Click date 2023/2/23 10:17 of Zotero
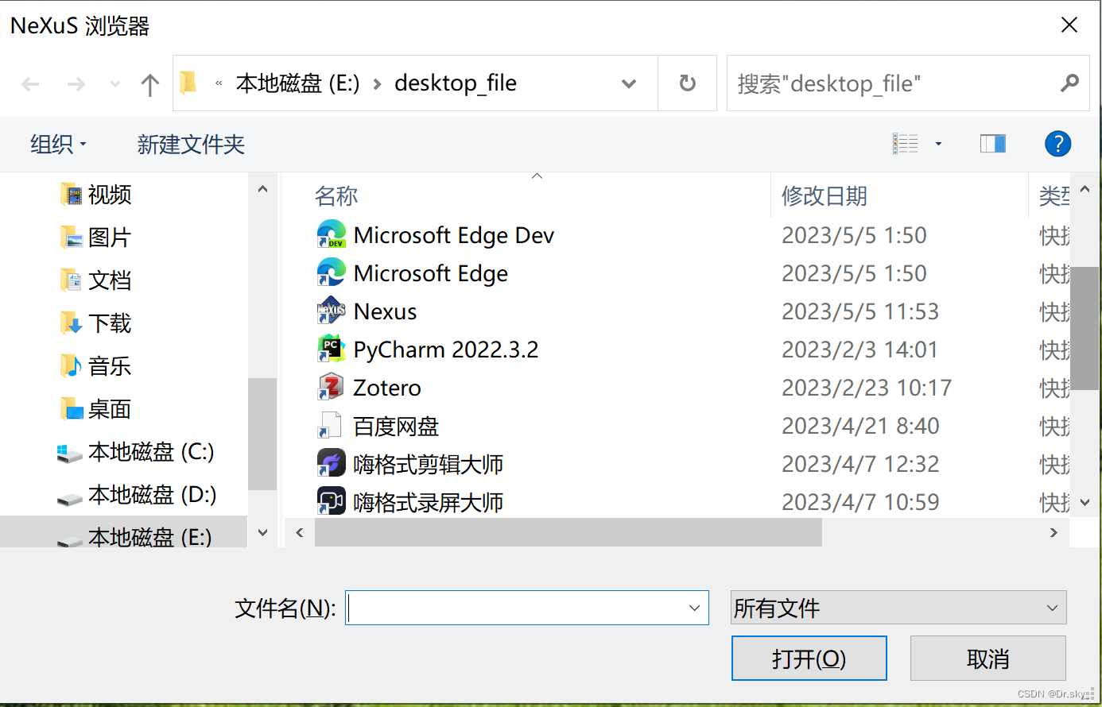 pos(867,388)
